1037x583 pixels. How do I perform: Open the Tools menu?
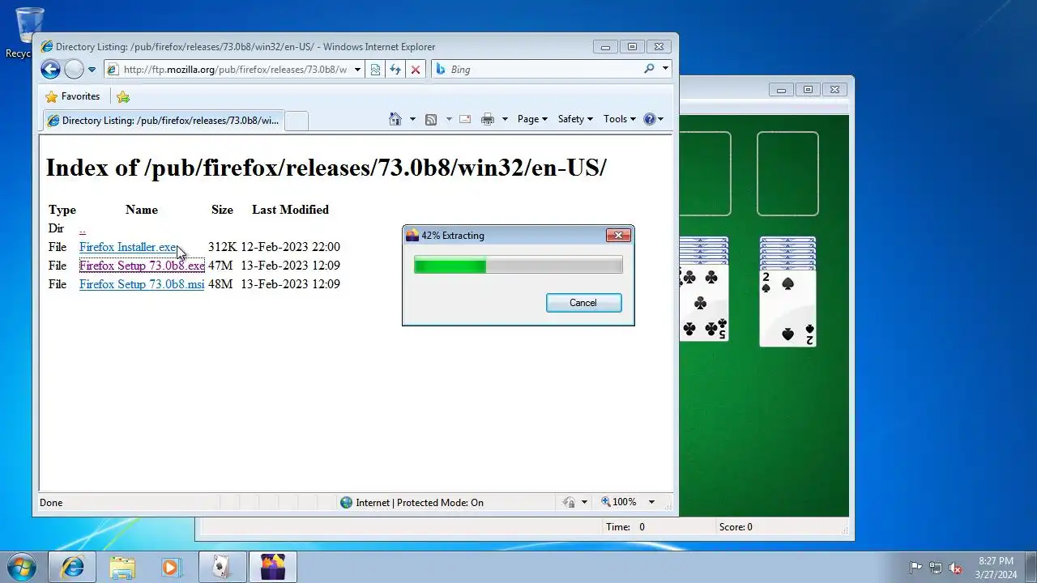(620, 119)
